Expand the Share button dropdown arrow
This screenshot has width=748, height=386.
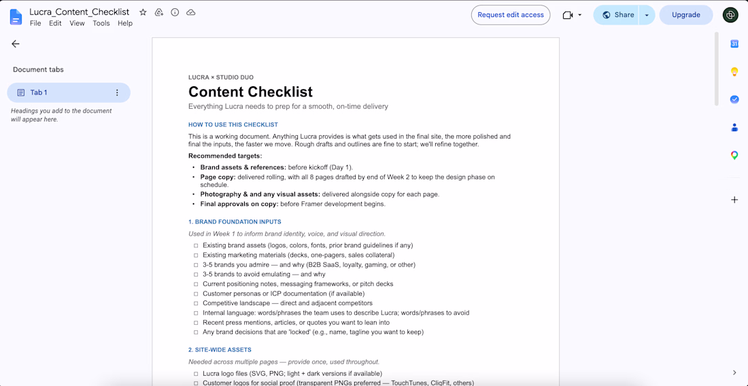coord(647,15)
